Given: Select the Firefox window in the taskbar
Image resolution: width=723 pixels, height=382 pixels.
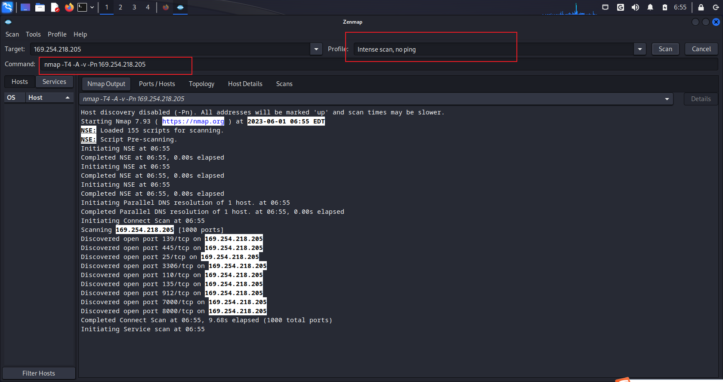Looking at the screenshot, I should (166, 7).
